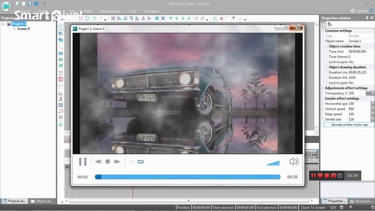
Task: Select the pink subtitle tool icon
Action: pyautogui.click(x=60, y=79)
